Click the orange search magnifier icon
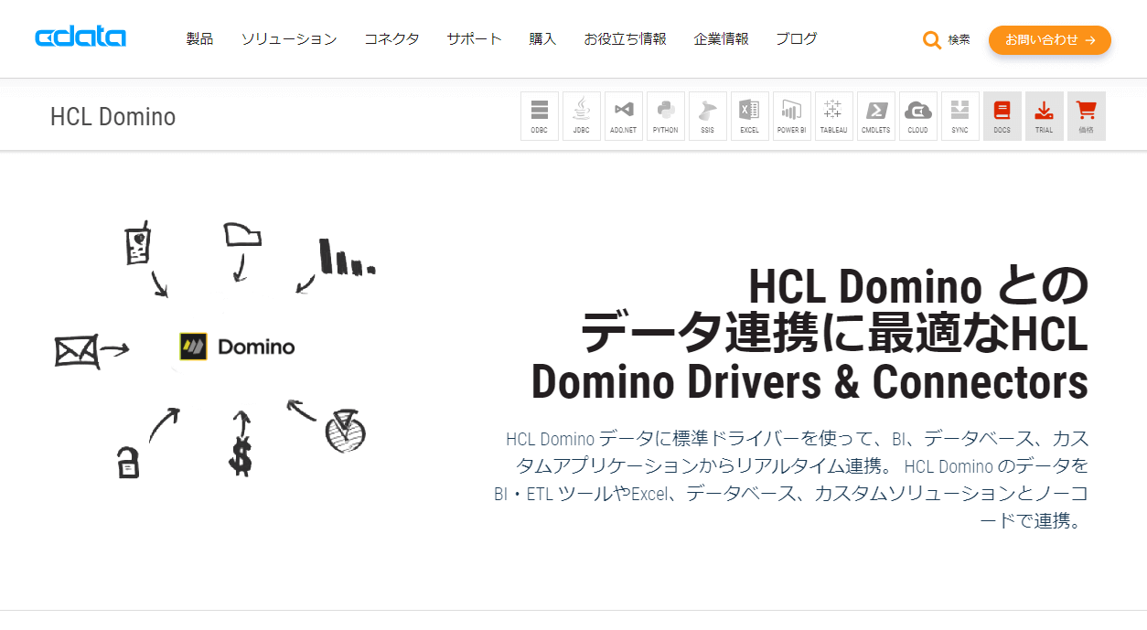The image size is (1147, 630). [x=932, y=40]
